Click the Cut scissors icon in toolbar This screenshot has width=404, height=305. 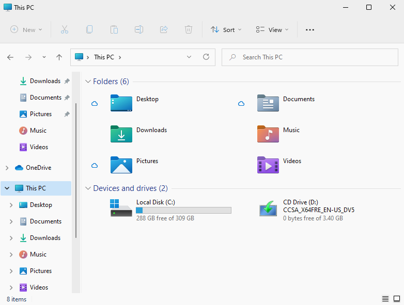(65, 29)
